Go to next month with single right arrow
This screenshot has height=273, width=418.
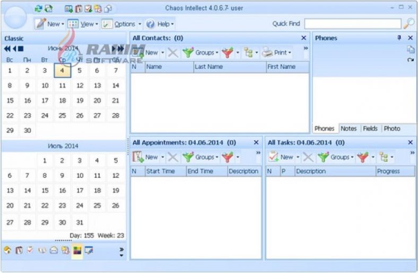[x=114, y=49]
